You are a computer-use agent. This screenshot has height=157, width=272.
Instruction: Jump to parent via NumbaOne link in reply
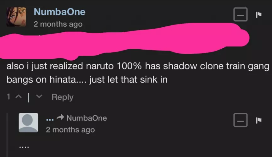(x=87, y=118)
